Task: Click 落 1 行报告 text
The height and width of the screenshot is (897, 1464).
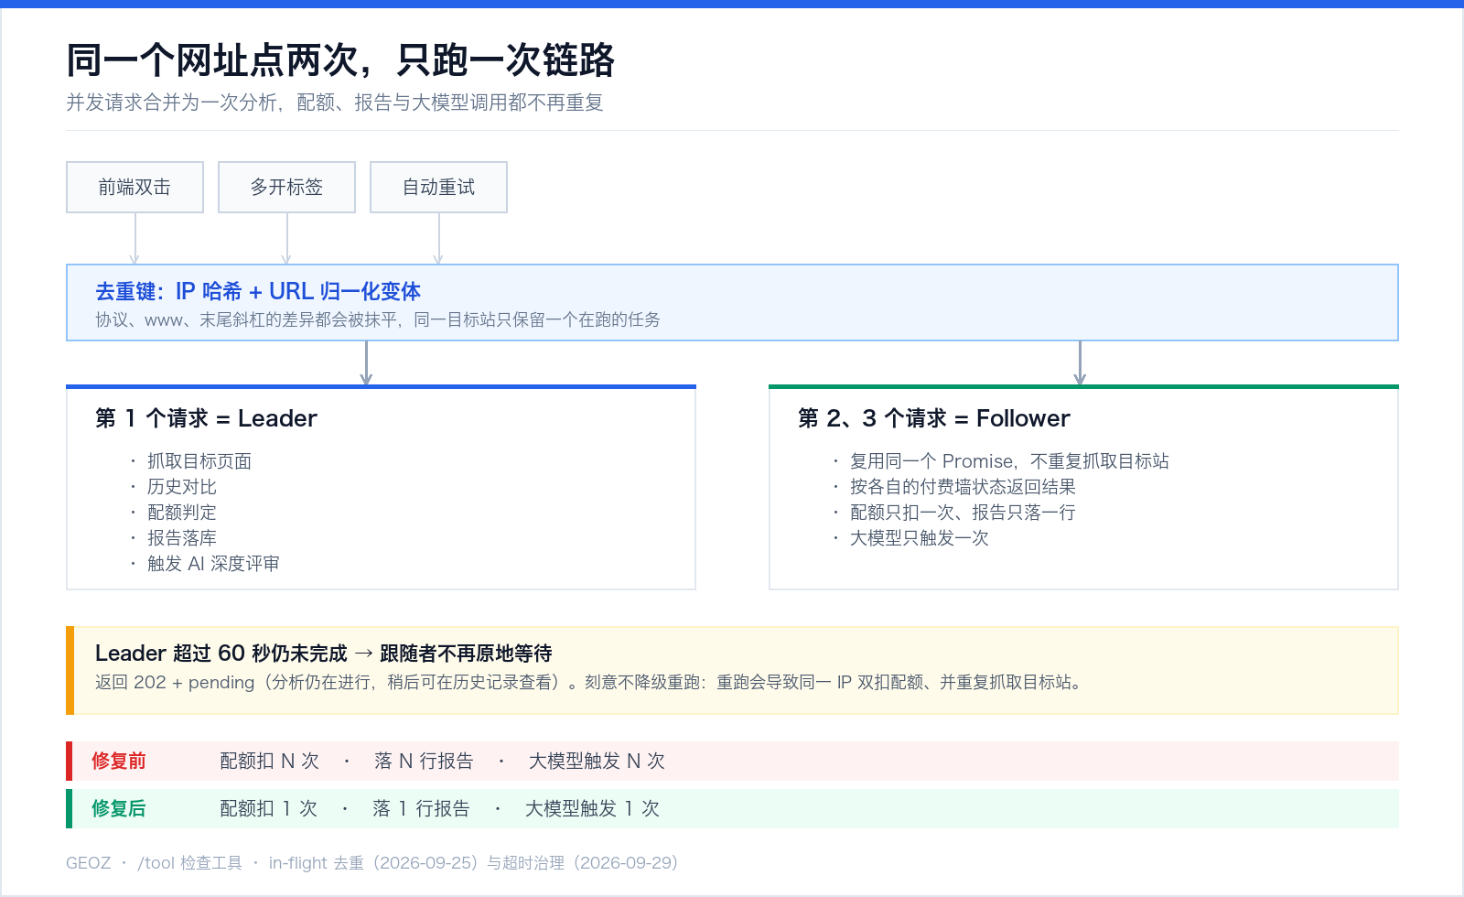Action: (x=421, y=808)
